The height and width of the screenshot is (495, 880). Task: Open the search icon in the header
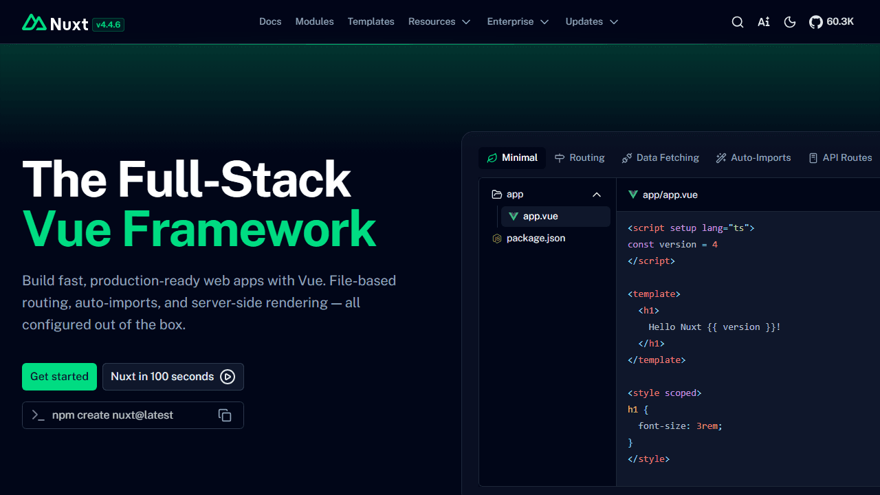(x=738, y=22)
